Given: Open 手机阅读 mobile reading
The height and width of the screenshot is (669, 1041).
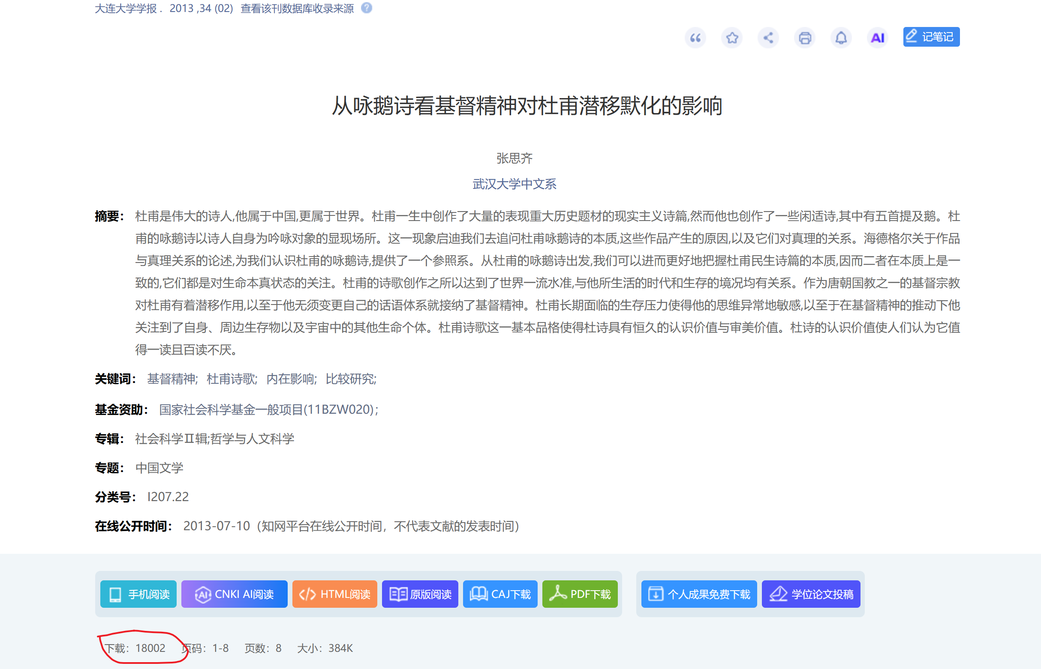Looking at the screenshot, I should tap(138, 594).
